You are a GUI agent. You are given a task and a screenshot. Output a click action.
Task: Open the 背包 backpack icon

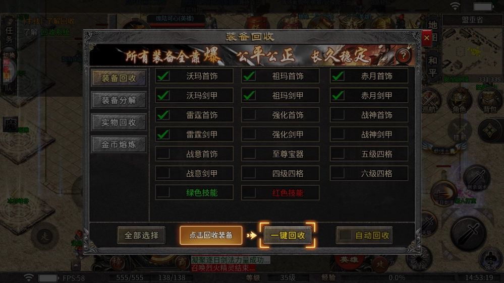click(489, 101)
